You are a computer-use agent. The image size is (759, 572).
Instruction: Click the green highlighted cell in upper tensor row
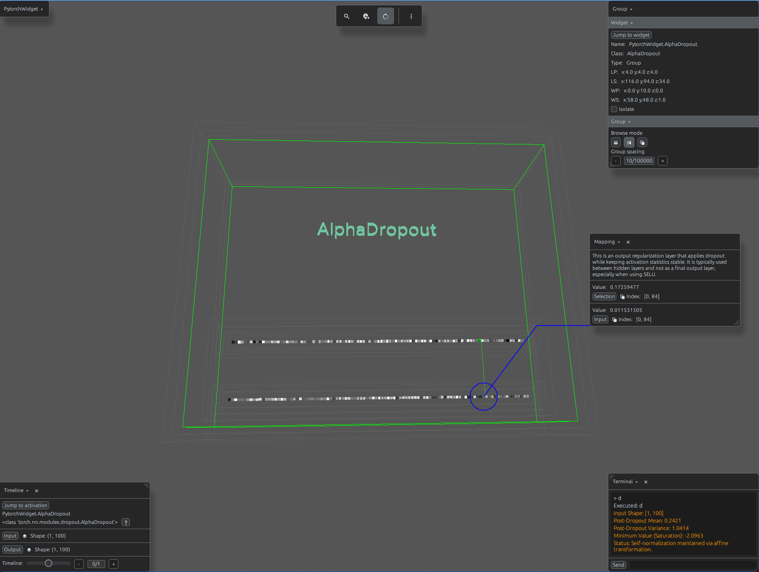[x=479, y=341]
